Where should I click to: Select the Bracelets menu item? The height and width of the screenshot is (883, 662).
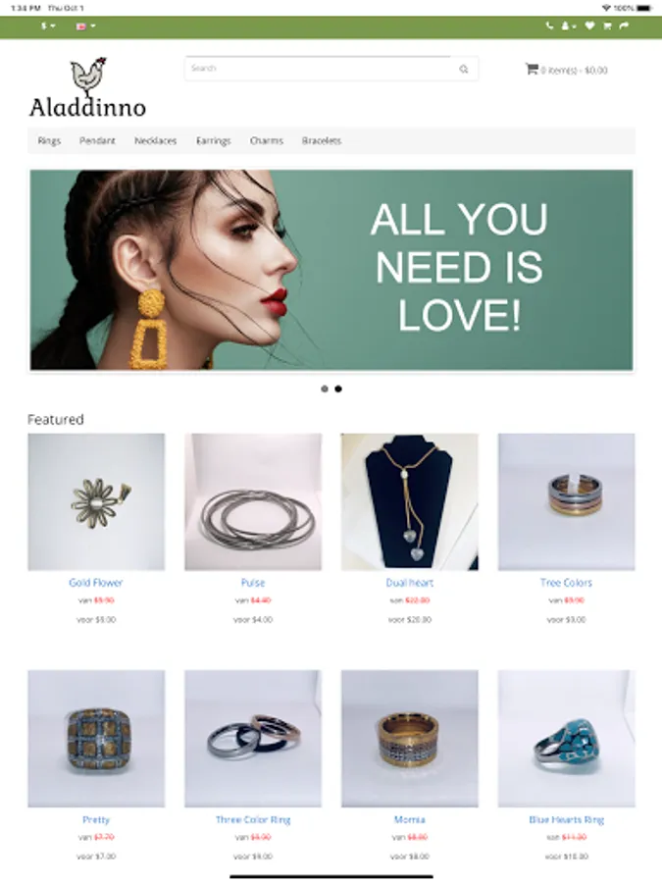[322, 140]
